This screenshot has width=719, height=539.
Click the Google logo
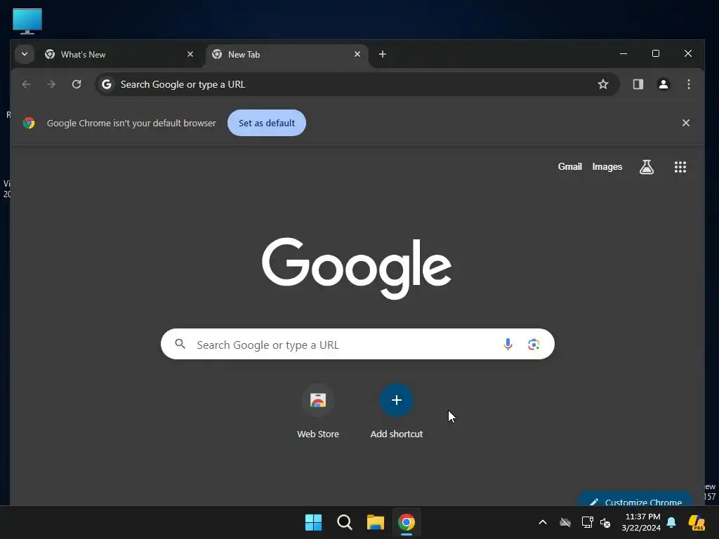pyautogui.click(x=356, y=267)
